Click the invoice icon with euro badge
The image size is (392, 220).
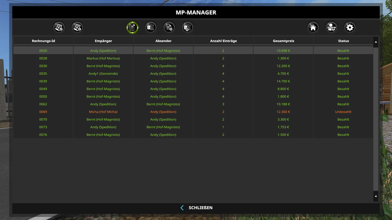[x=77, y=27]
